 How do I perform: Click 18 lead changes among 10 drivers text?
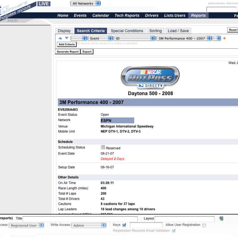[x=128, y=209]
